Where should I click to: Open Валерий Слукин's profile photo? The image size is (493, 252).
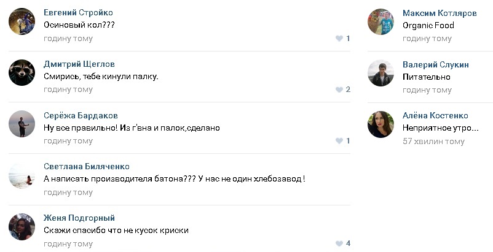(x=381, y=73)
